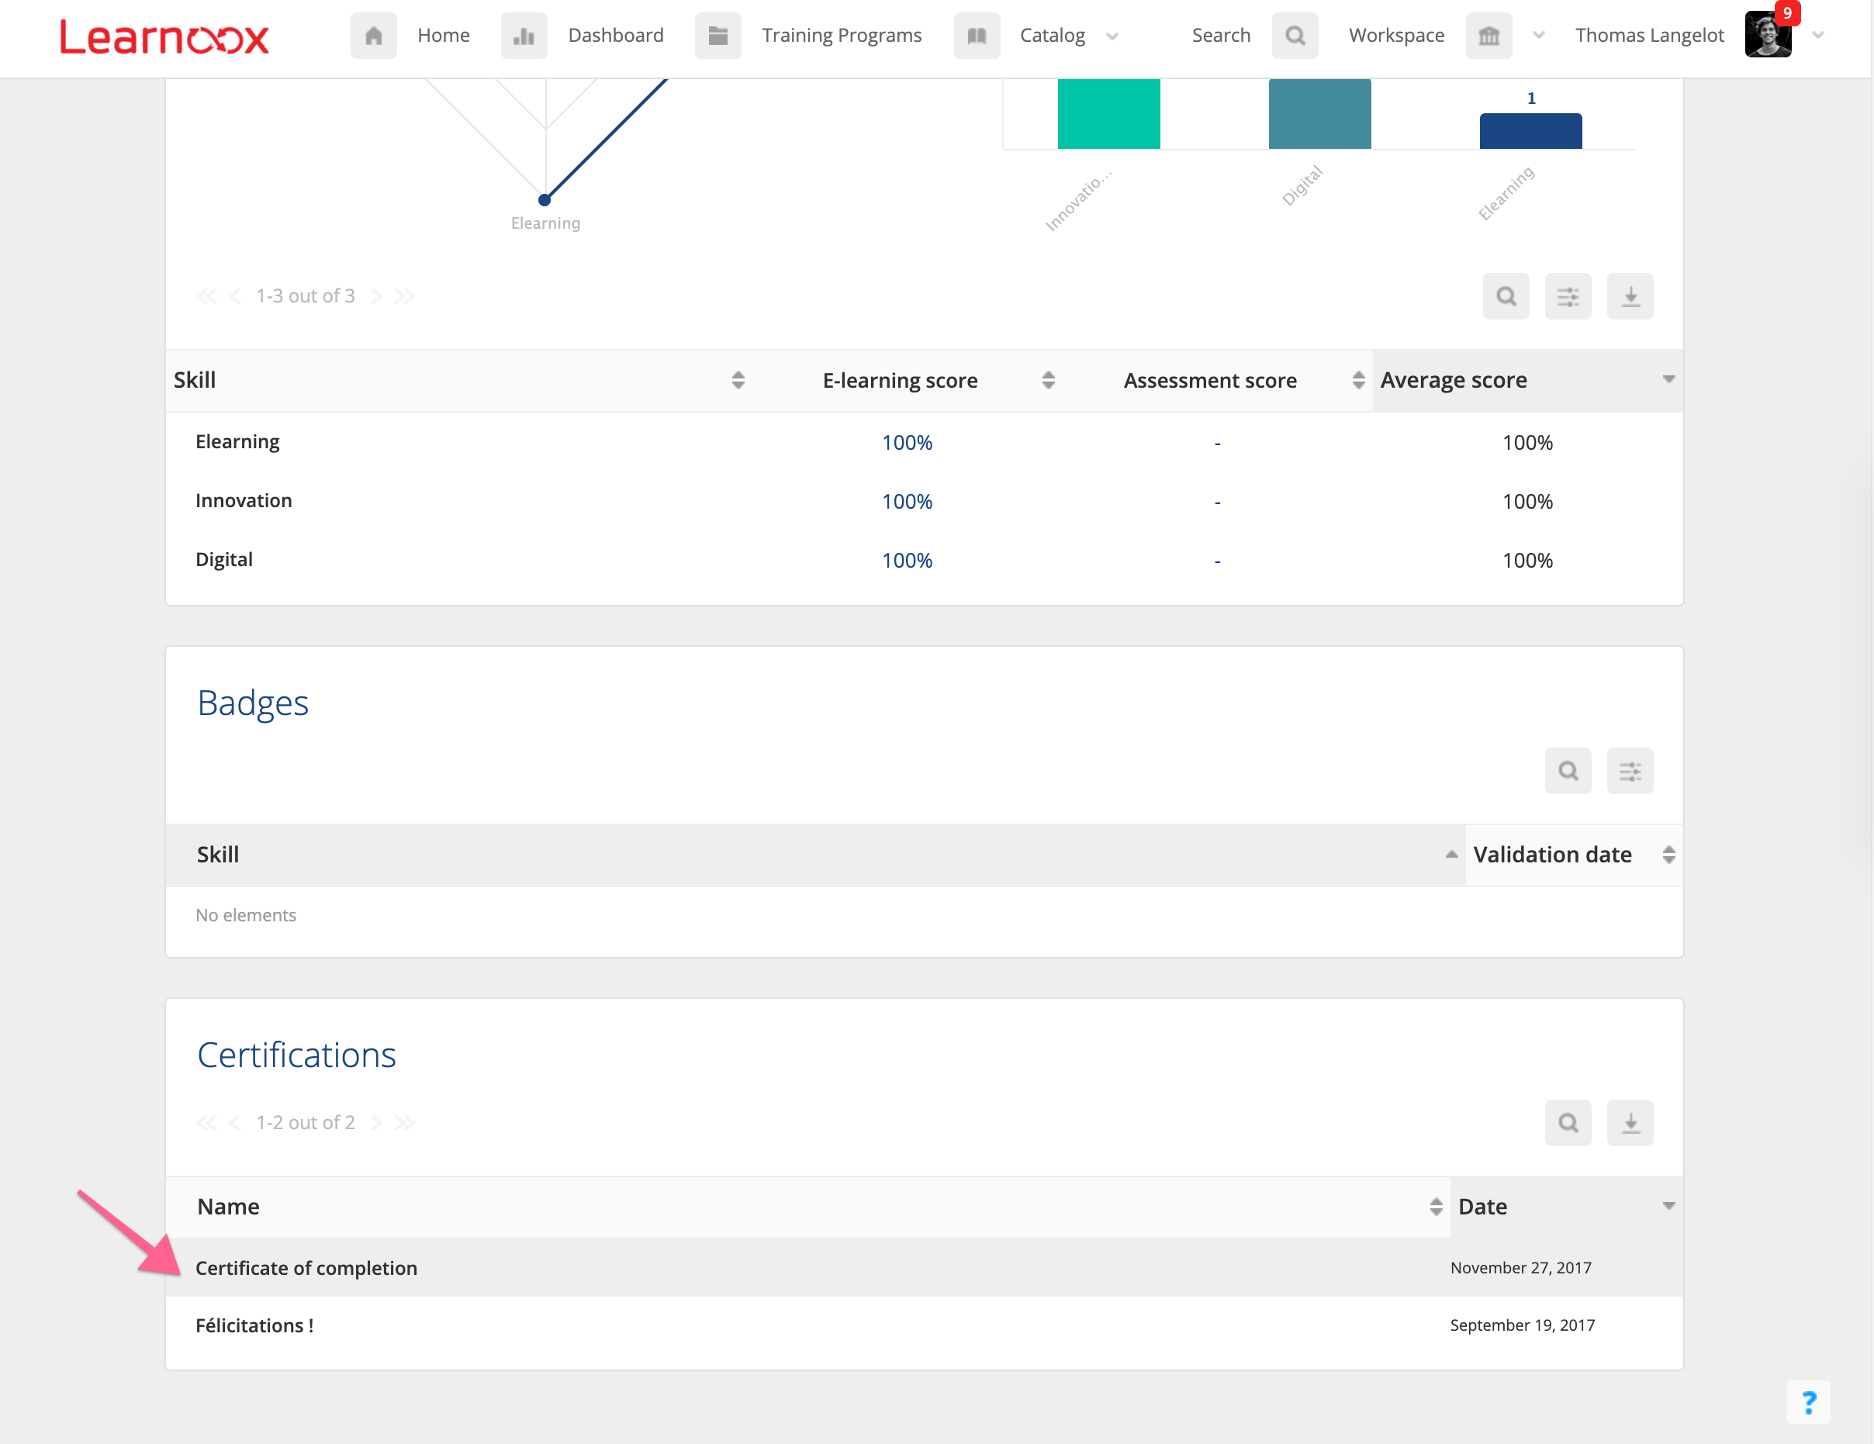Open user menu chevron beside avatar
1874x1444 pixels.
(1817, 36)
